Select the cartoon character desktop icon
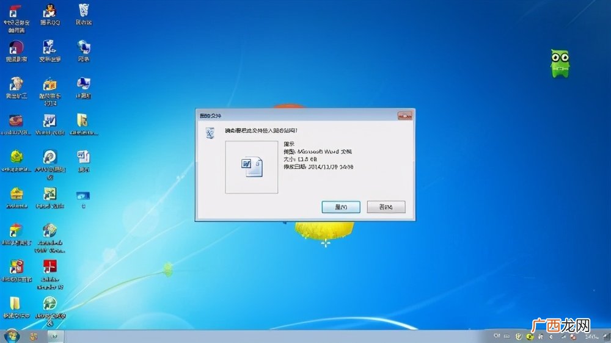Viewport: 611px width, 343px height. coord(16,88)
